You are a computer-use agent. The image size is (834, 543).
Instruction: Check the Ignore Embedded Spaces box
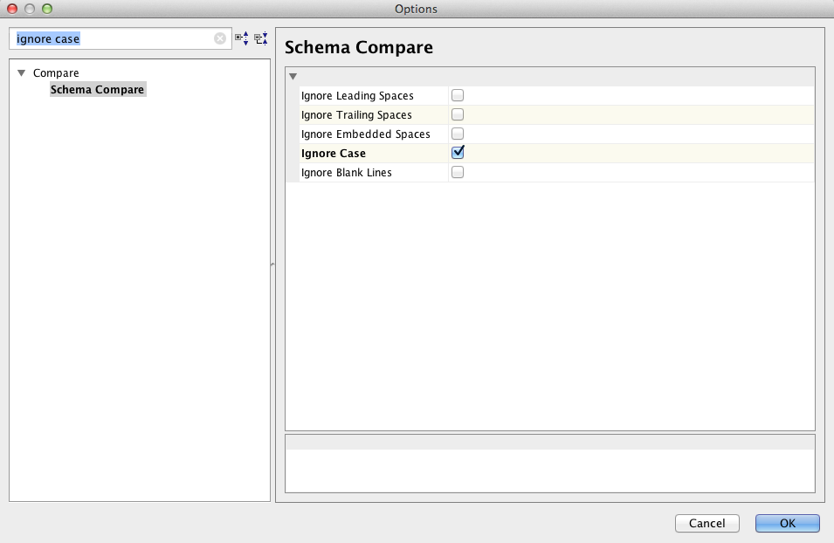(x=458, y=134)
